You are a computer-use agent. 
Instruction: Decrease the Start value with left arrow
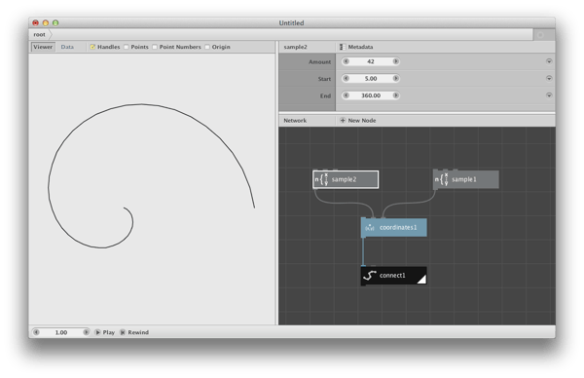pyautogui.click(x=346, y=79)
